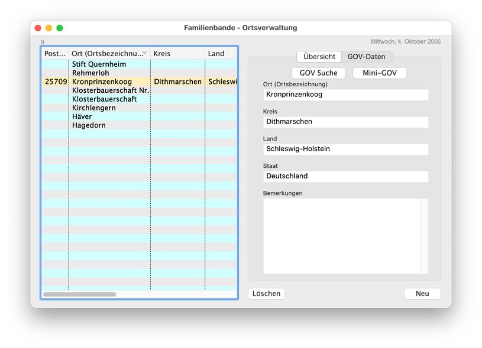Pick Hagedorn from the list
Screen dimensions: 482x348
88,125
